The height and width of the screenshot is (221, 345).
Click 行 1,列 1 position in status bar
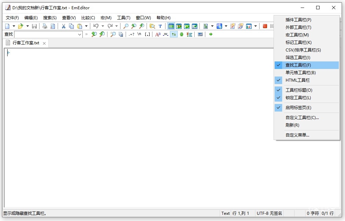click(x=241, y=213)
